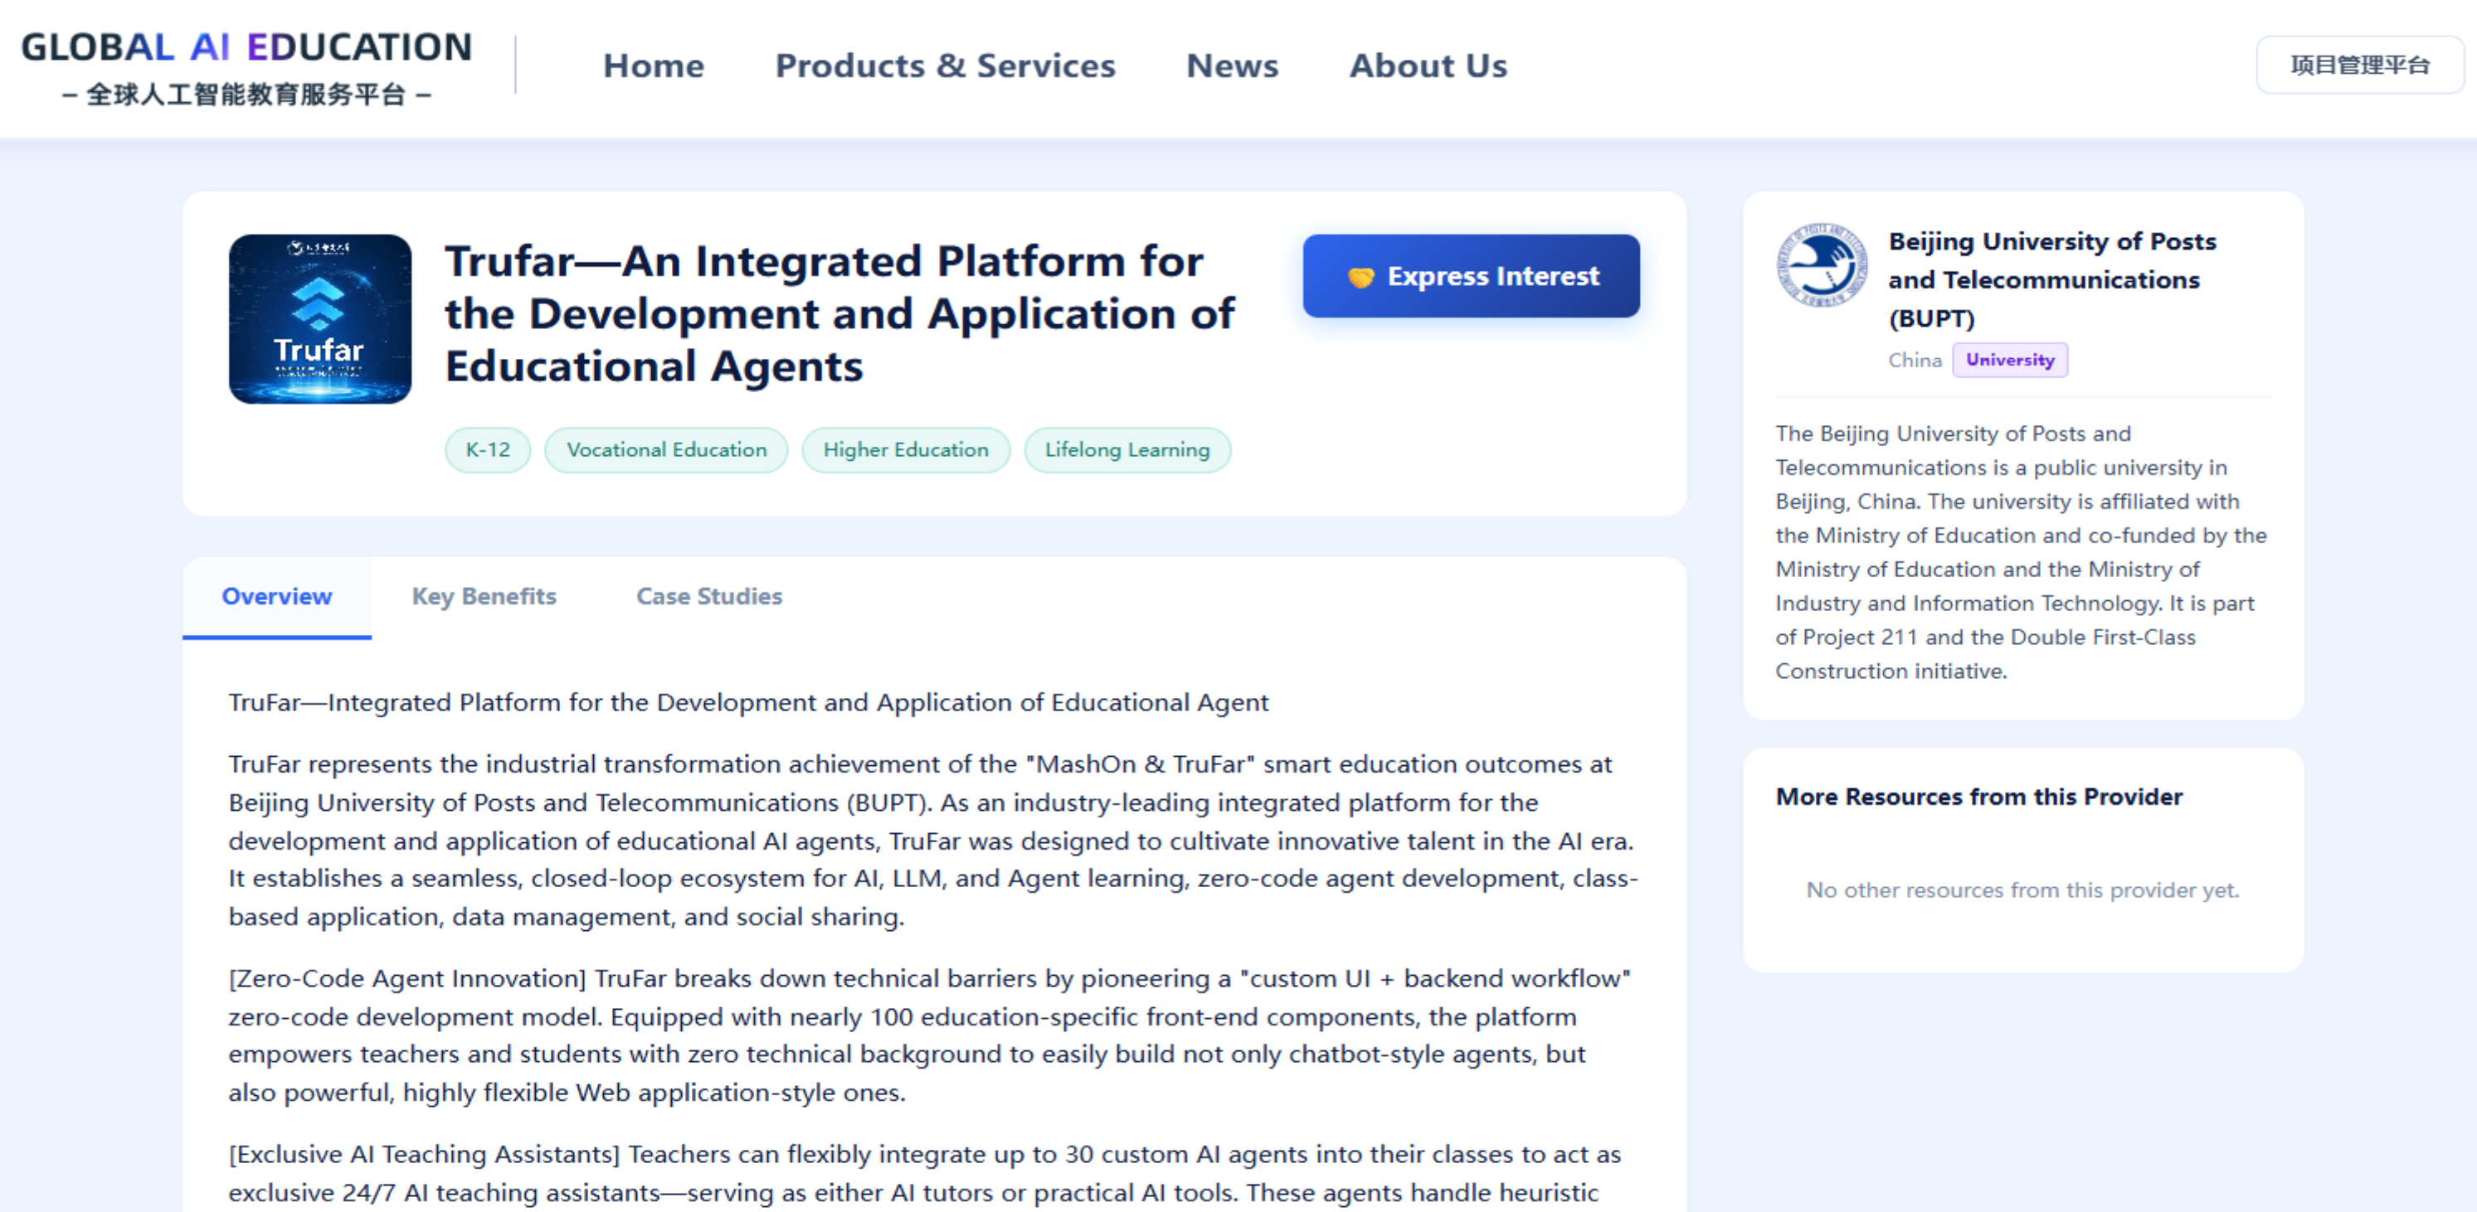This screenshot has width=2477, height=1212.
Task: Click the "China" country label
Action: point(1915,360)
